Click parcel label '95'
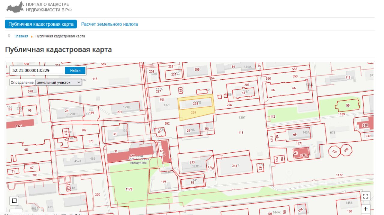384x215 pixels. click(30, 110)
